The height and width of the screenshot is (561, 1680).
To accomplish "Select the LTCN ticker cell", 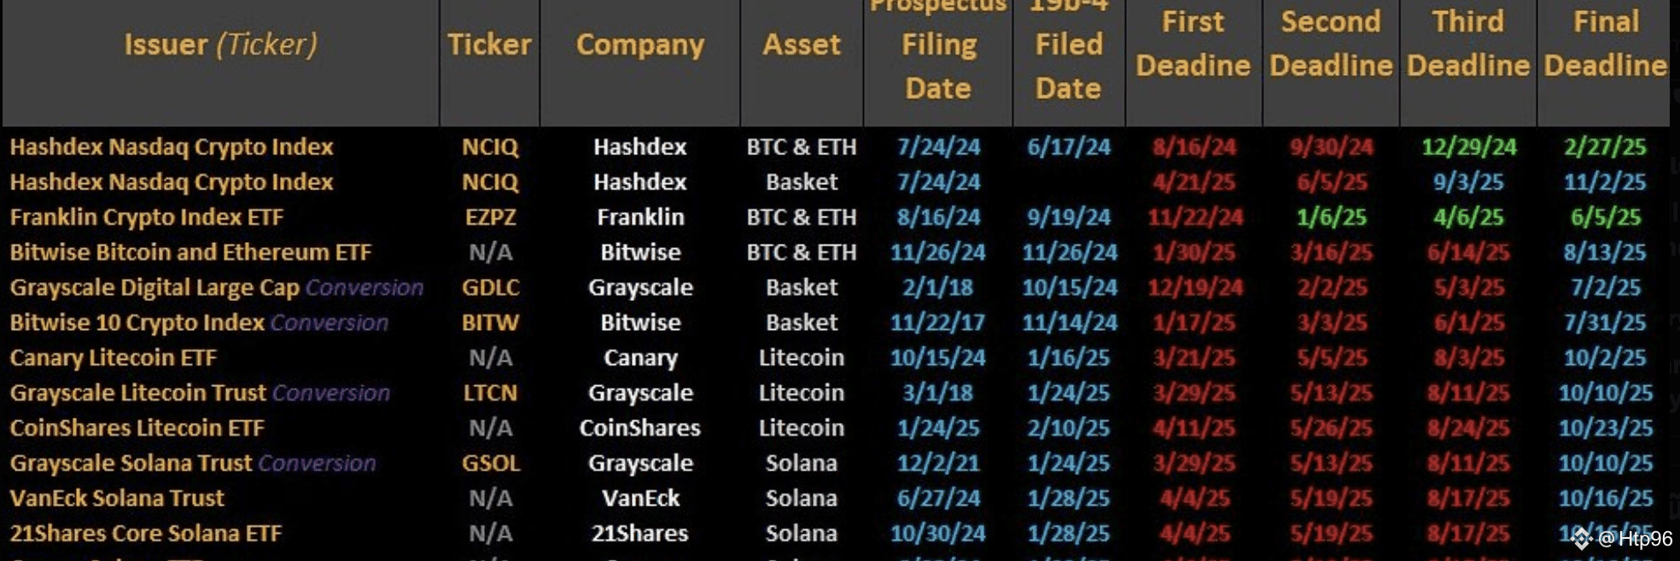I will pyautogui.click(x=490, y=393).
